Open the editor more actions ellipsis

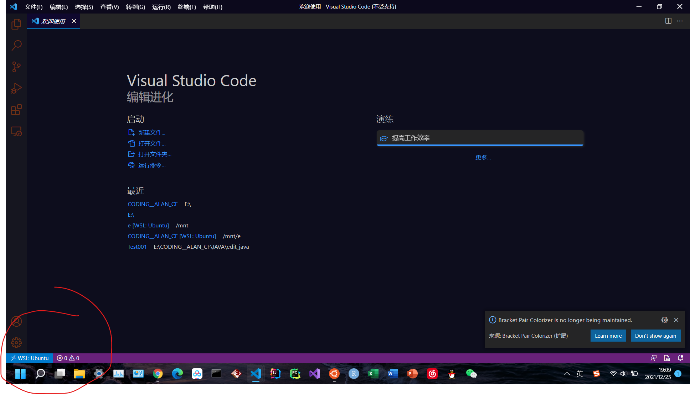[680, 21]
